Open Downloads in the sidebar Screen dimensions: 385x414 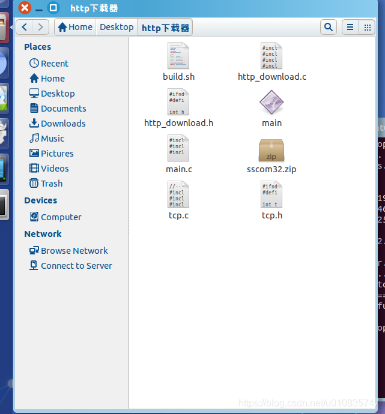click(x=57, y=124)
